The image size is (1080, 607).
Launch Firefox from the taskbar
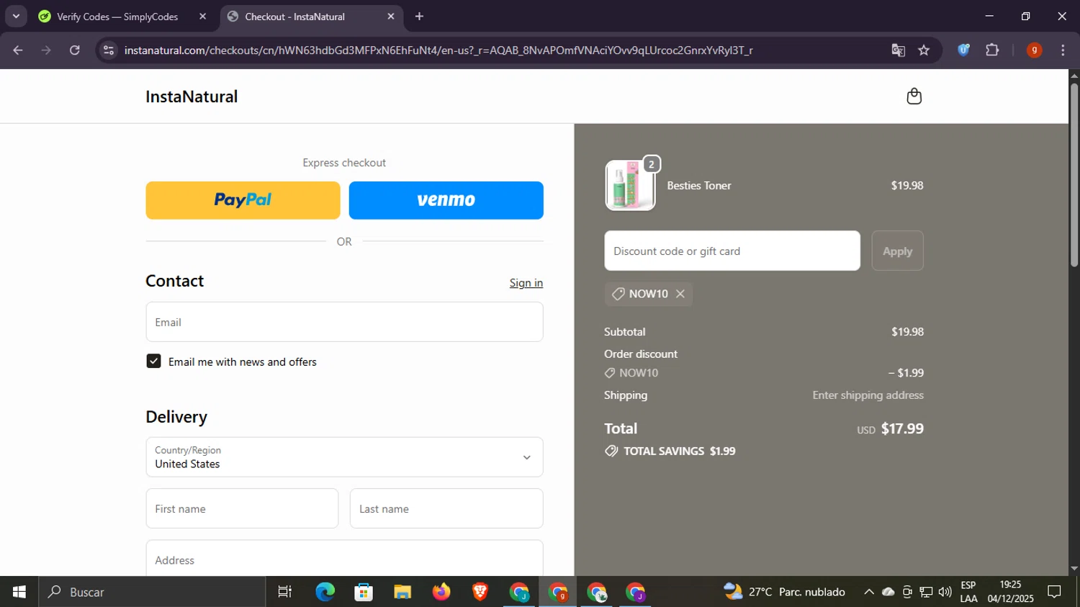coord(441,592)
